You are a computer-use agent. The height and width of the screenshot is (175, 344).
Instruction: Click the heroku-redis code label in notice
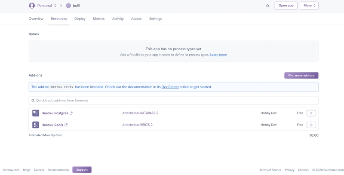[x=62, y=87]
